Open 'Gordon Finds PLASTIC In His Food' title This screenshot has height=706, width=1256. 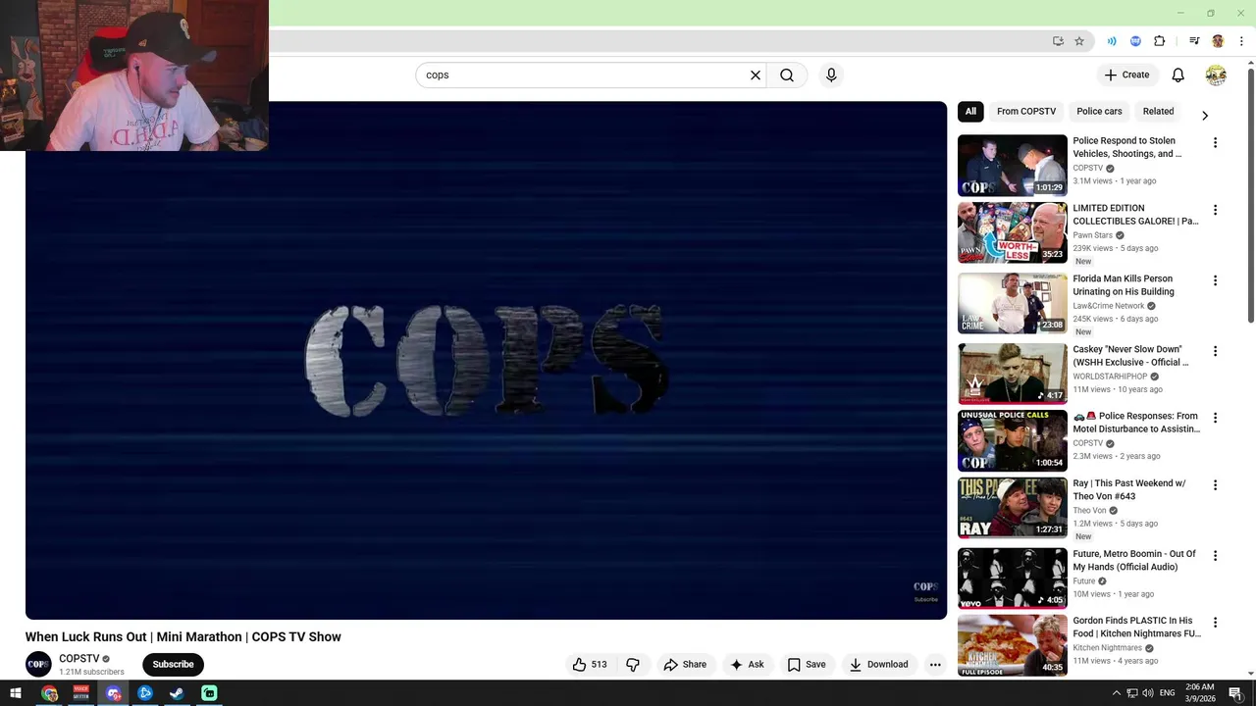(x=1136, y=627)
